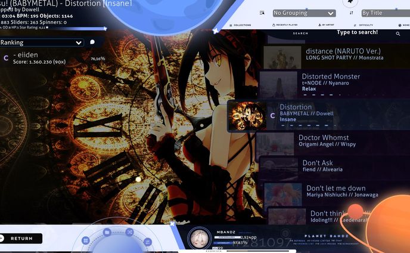This screenshot has height=253, width=410.
Task: Expand the Ranking leaderboard dropdown
Action: pos(41,42)
